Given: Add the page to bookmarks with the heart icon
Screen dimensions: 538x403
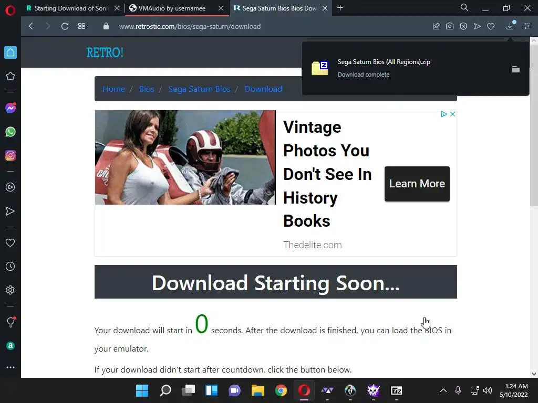Looking at the screenshot, I should pos(491,26).
